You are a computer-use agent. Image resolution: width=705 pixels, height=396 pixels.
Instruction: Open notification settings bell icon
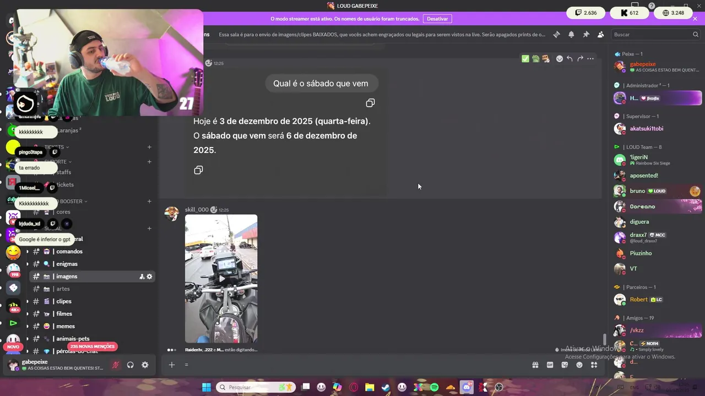tap(571, 34)
